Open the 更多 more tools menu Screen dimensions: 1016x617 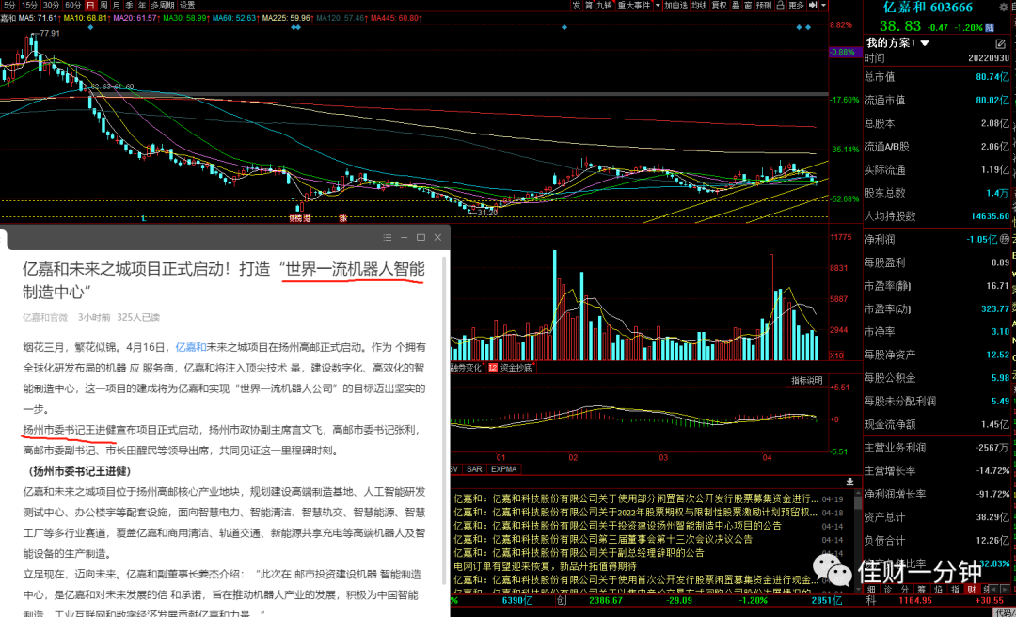click(797, 6)
